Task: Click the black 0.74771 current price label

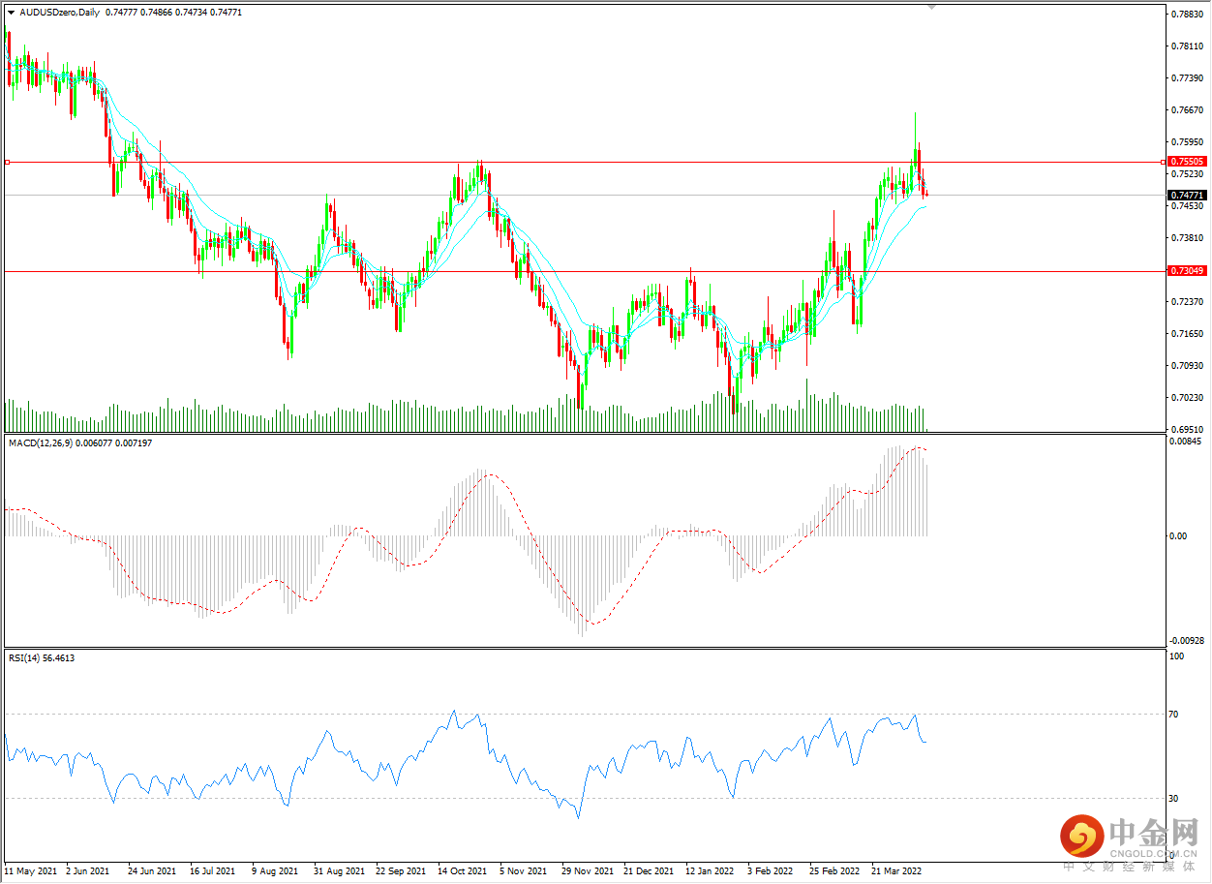Action: (1186, 195)
